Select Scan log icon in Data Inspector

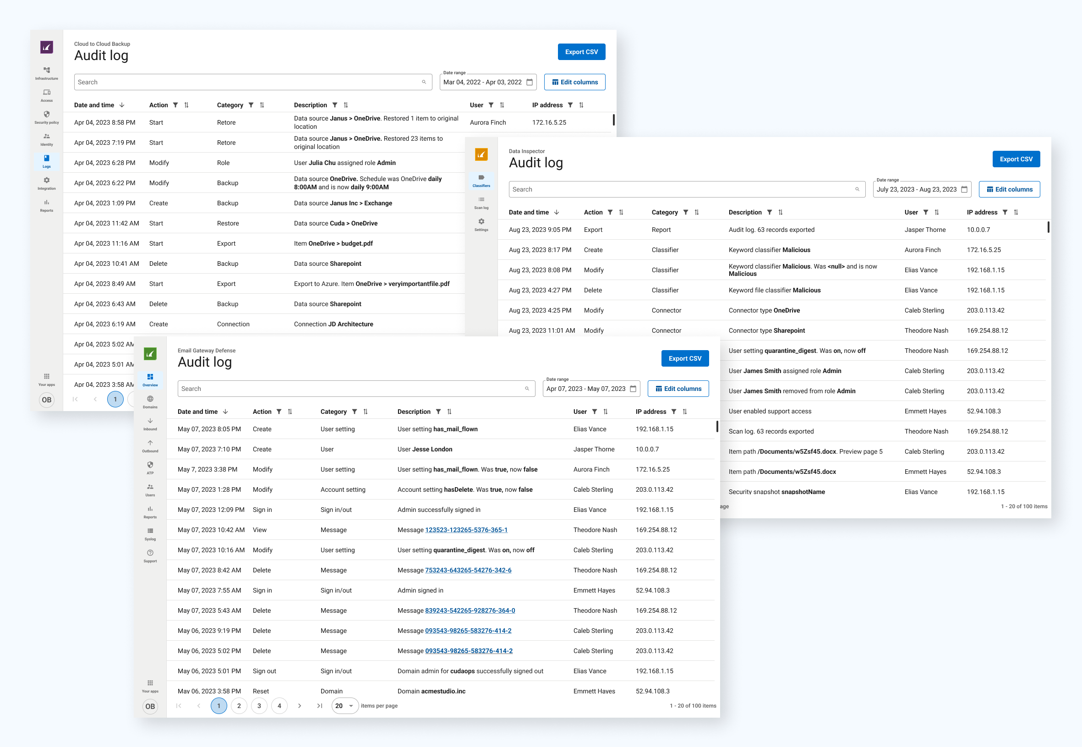pyautogui.click(x=481, y=202)
